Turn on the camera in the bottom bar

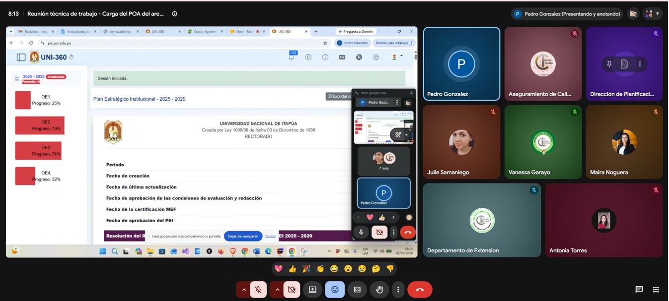pyautogui.click(x=292, y=290)
